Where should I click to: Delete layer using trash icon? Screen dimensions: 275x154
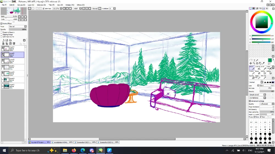pyautogui.click(x=14, y=43)
